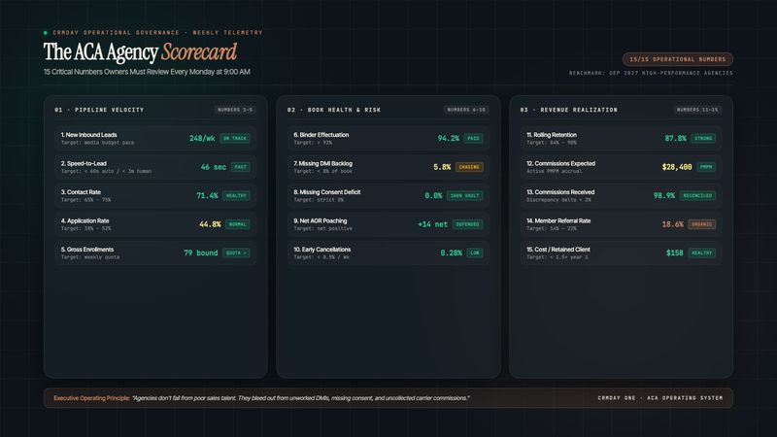
Task: Click the "LOW" status badge
Action: (x=475, y=253)
